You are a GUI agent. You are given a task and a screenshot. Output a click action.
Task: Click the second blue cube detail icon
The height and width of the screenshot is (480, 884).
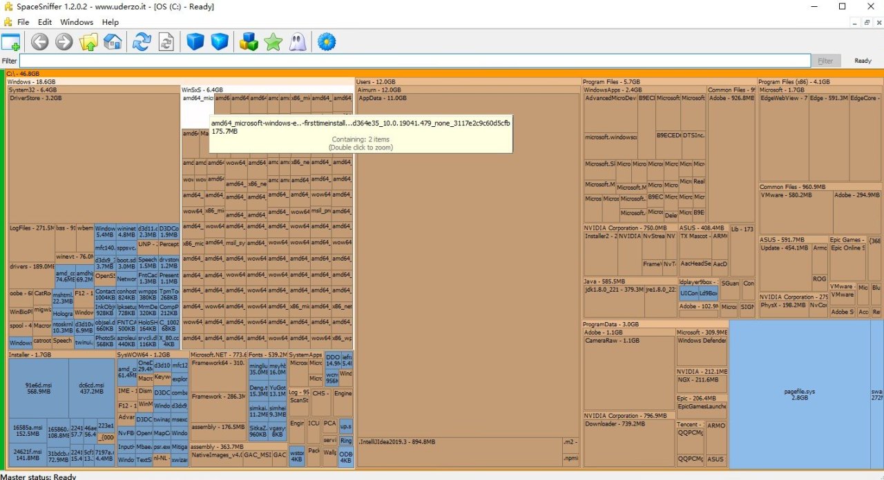pos(220,42)
